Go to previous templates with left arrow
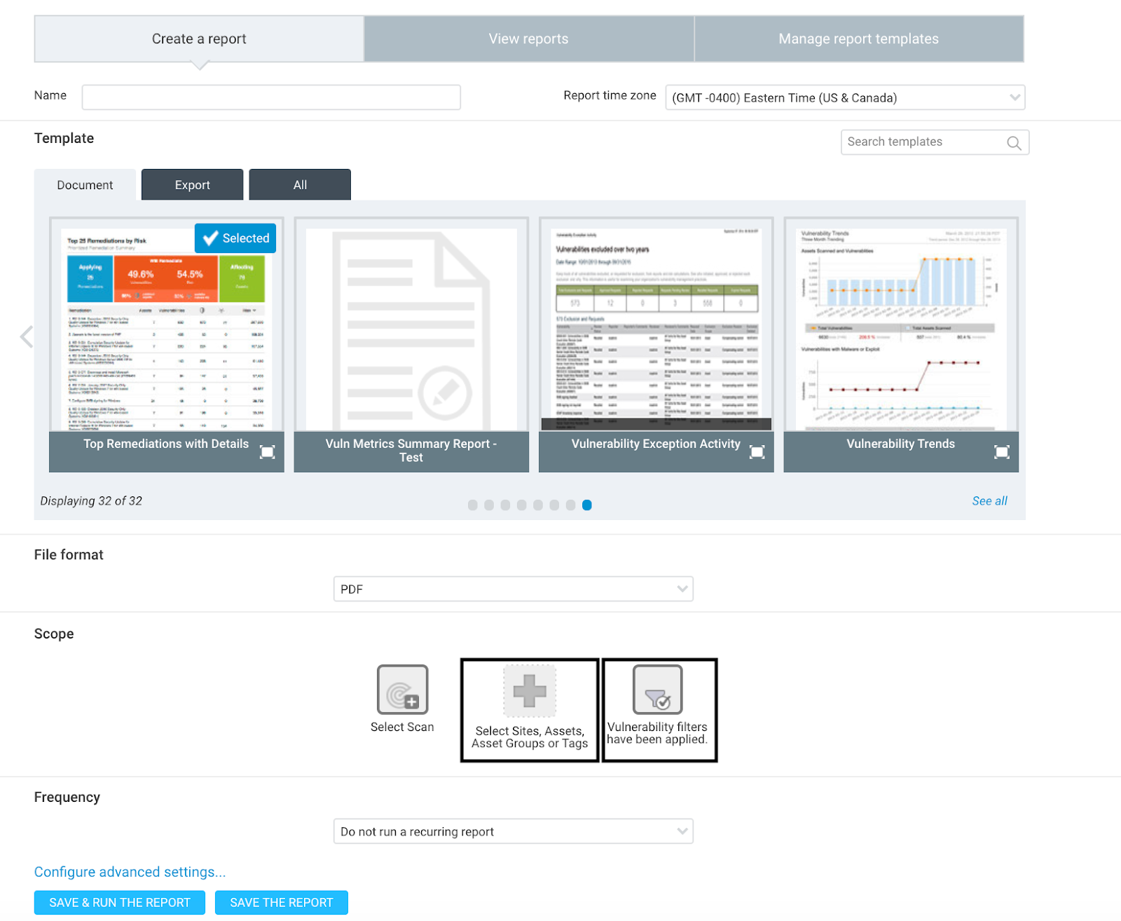Viewport: 1121px width, 921px height. (x=27, y=337)
